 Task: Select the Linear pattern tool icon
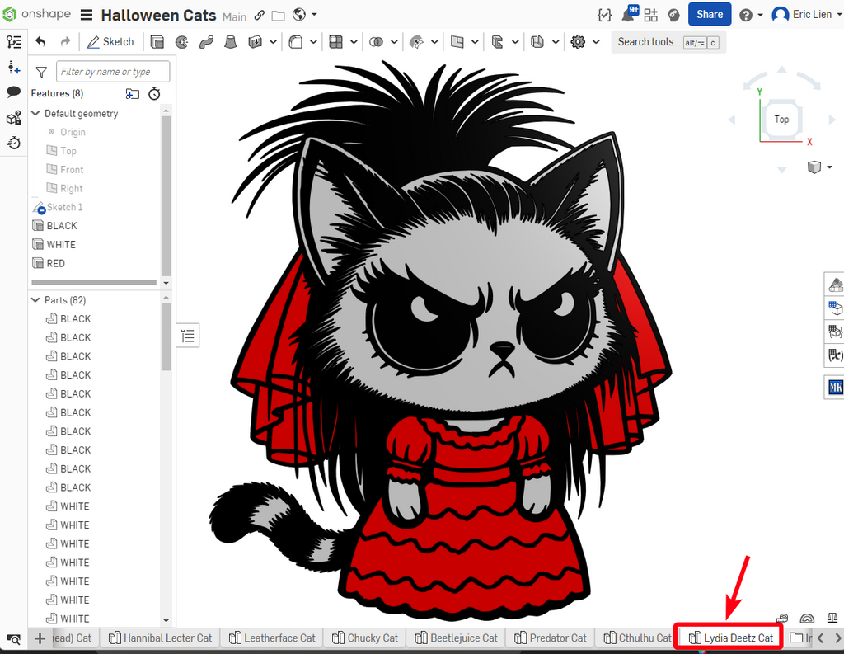pyautogui.click(x=336, y=41)
